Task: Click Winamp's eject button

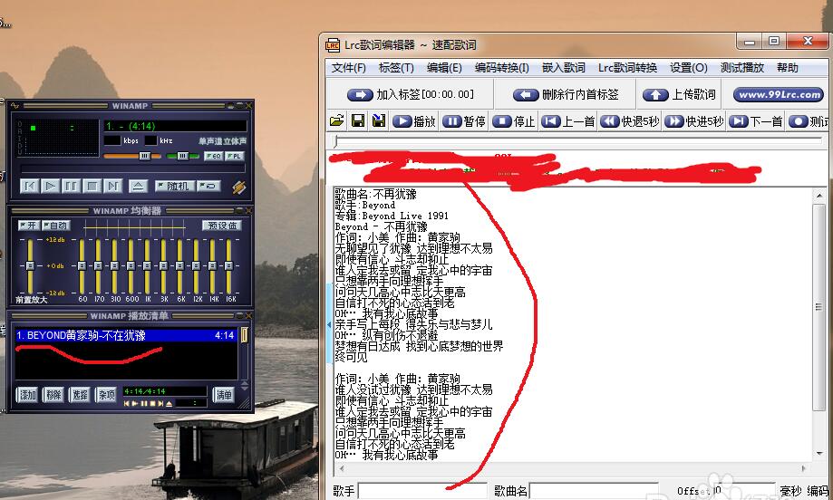Action: tap(137, 186)
